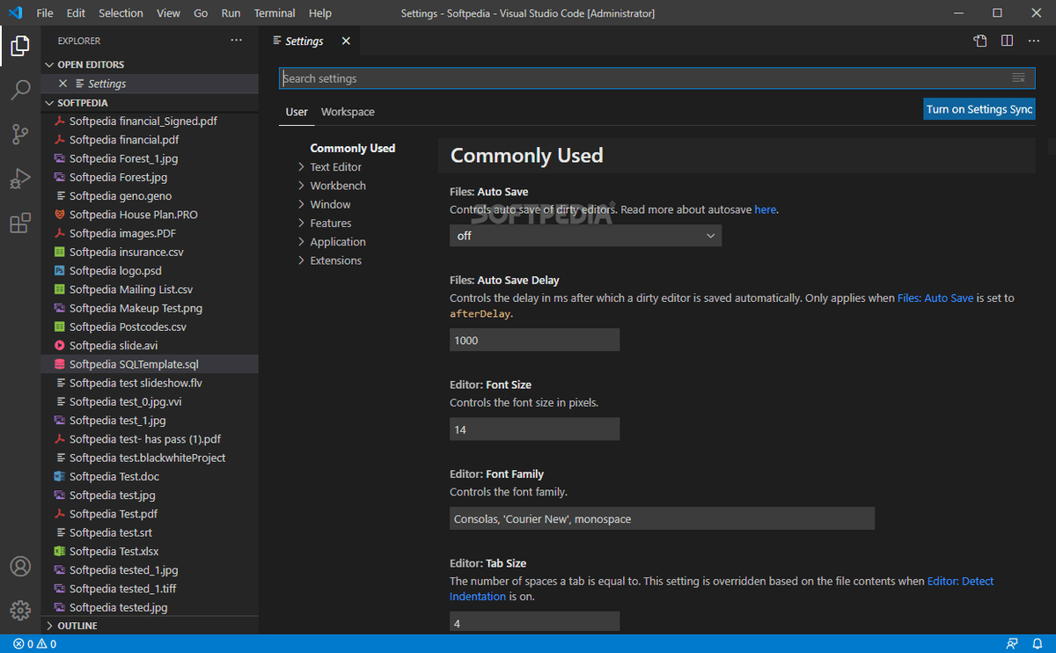Click Turn on Settings Sync button
The image size is (1056, 653).
(979, 109)
